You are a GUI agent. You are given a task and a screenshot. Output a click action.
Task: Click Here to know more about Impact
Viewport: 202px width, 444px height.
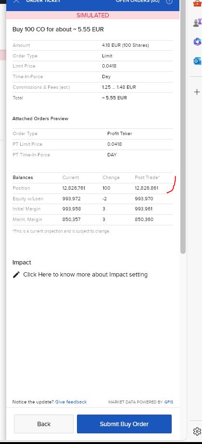[x=85, y=275]
